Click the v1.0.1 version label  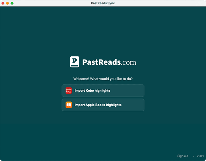200,156
